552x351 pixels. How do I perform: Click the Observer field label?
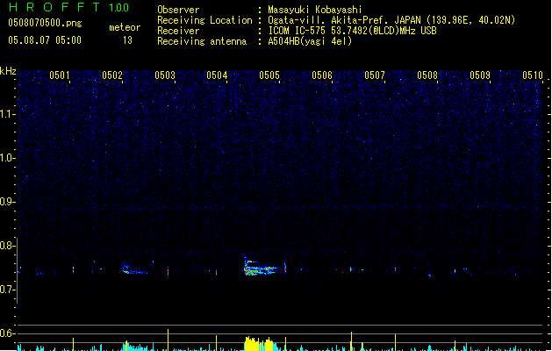point(178,10)
